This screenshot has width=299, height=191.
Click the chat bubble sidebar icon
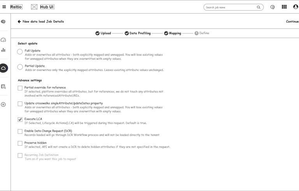click(4, 22)
